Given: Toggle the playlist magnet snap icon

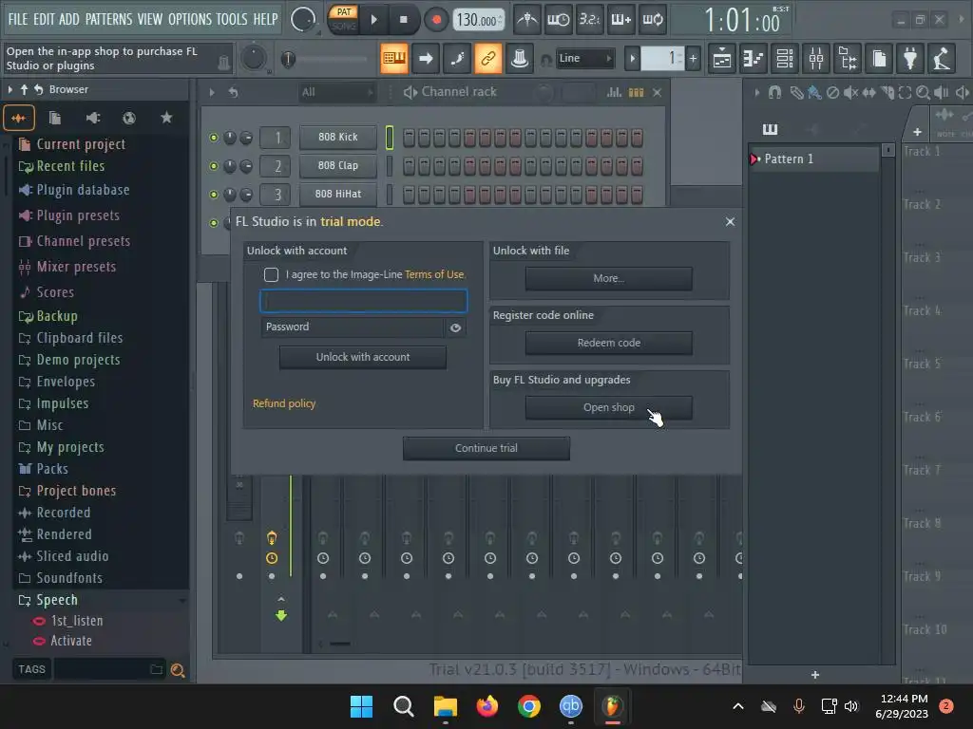Looking at the screenshot, I should [x=774, y=93].
